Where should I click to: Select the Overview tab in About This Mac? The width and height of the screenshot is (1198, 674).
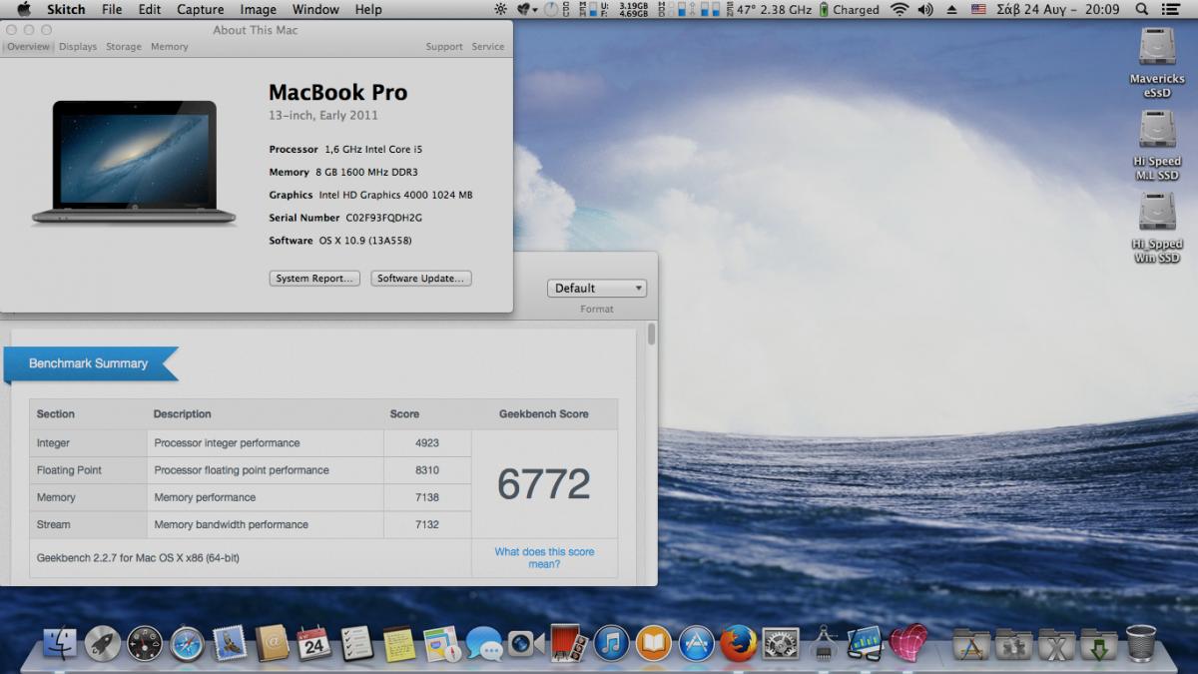(28, 47)
